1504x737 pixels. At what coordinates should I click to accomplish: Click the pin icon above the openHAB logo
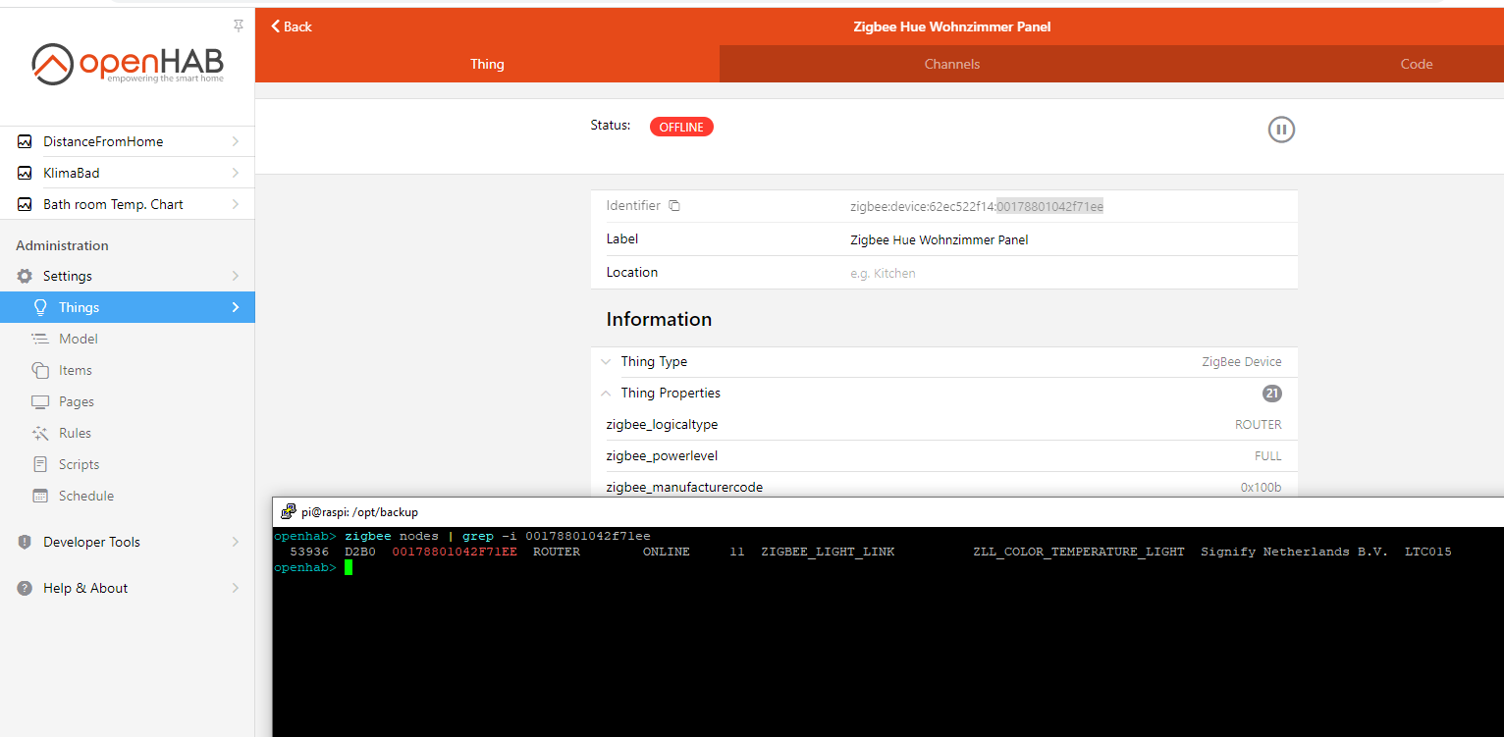[x=238, y=26]
